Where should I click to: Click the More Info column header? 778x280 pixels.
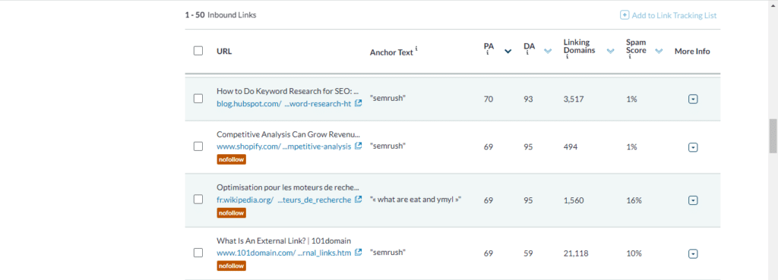(x=692, y=51)
